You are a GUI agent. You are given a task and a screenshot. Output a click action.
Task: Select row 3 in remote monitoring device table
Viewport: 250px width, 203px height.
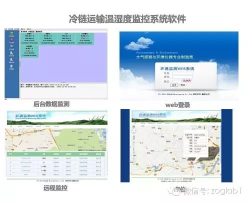(55, 166)
